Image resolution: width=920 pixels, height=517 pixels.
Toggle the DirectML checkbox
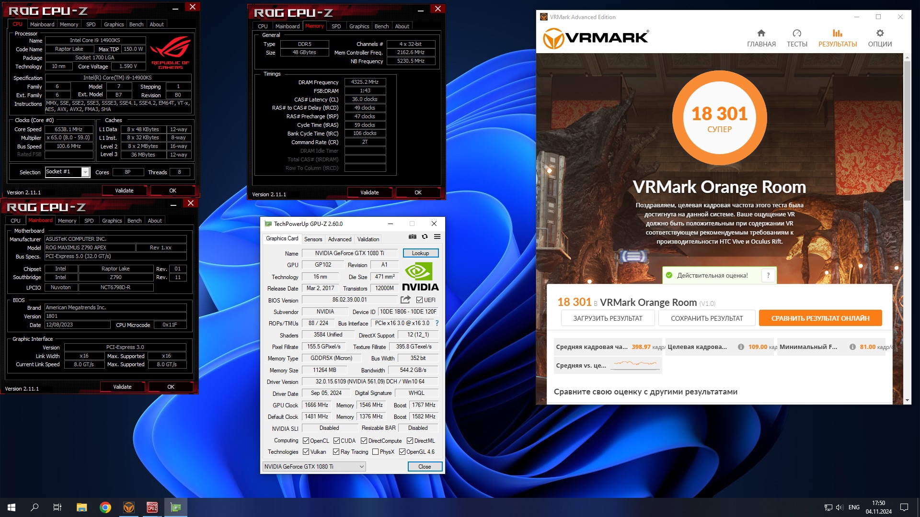coord(410,441)
